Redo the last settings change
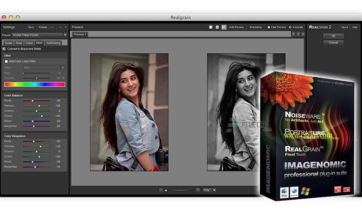Image resolution: width=362 pixels, height=210 pixels. pyautogui.click(x=59, y=27)
